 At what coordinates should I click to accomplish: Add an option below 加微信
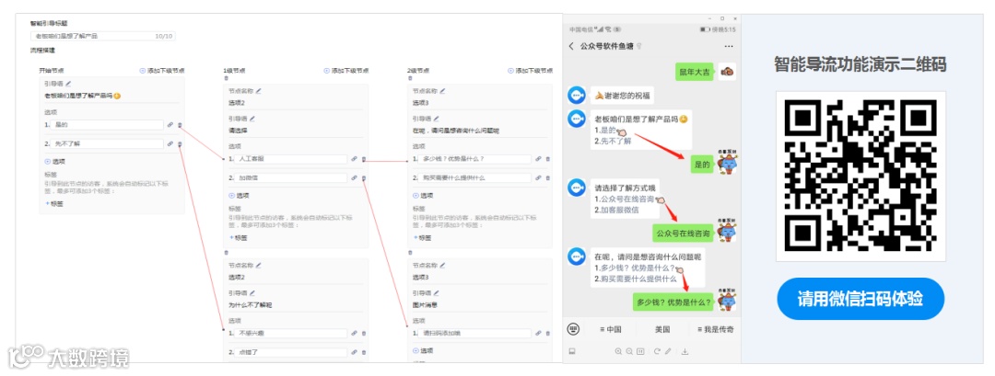point(238,196)
